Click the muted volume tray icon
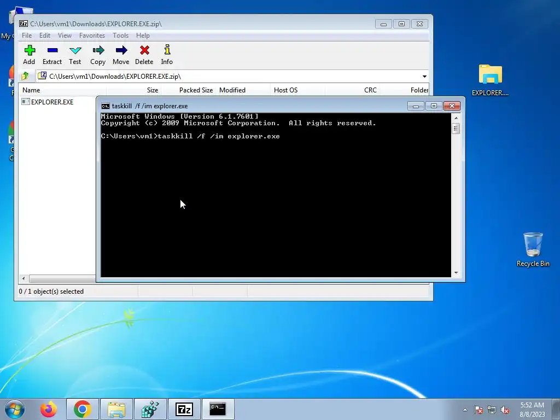Image resolution: width=560 pixels, height=420 pixels. tap(505, 410)
